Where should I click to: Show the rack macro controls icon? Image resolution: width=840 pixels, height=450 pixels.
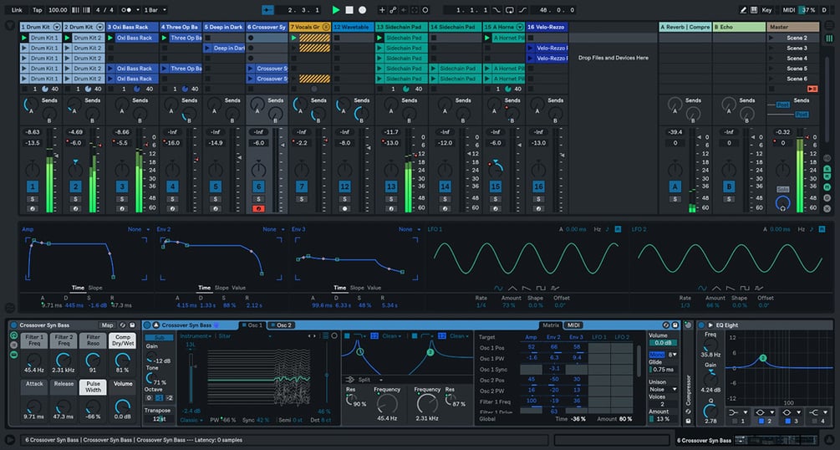[x=14, y=335]
